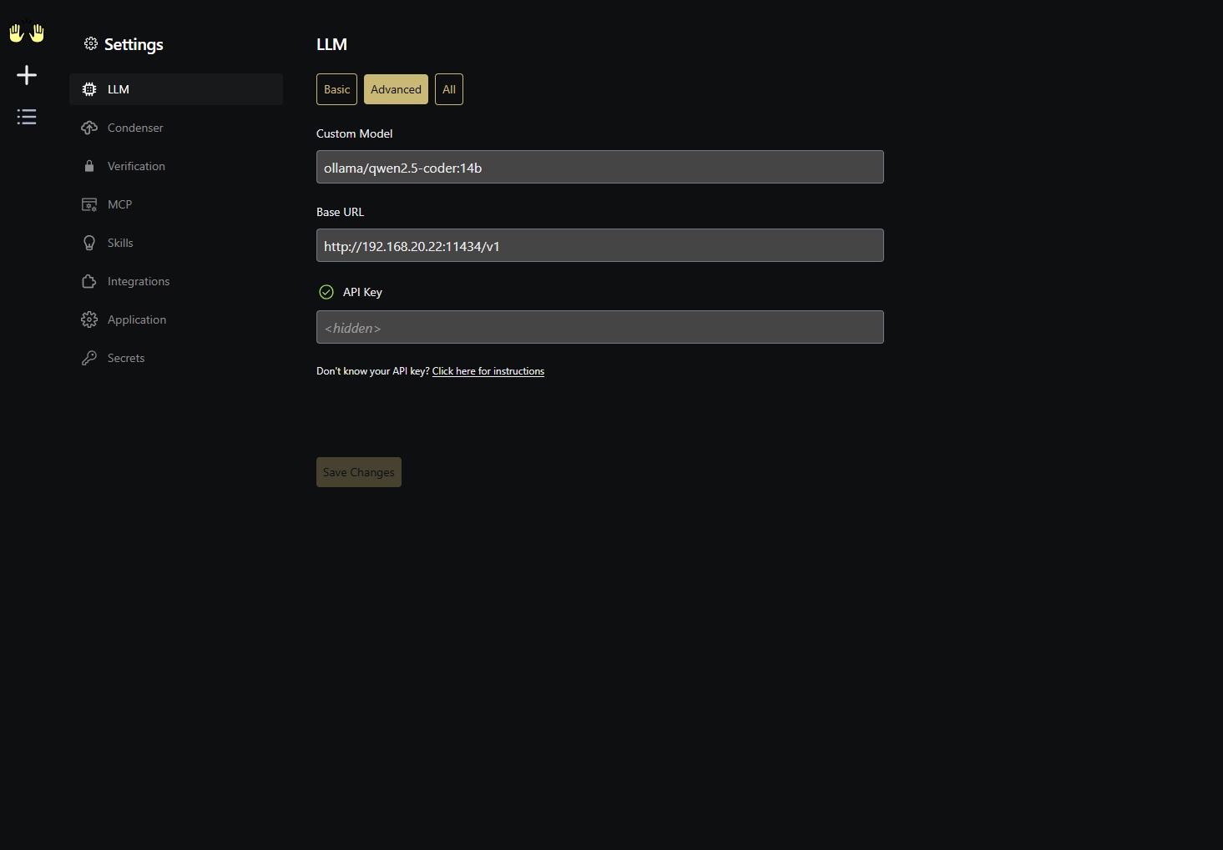Go to Application settings

(x=176, y=319)
